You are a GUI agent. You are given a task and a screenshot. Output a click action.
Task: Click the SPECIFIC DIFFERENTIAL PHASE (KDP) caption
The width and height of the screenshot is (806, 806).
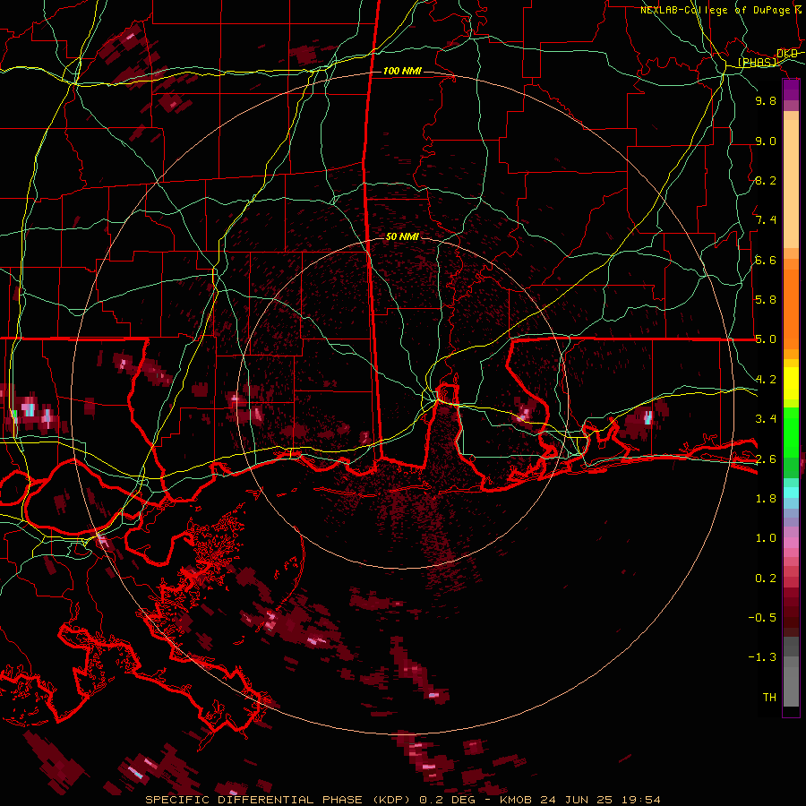280,800
